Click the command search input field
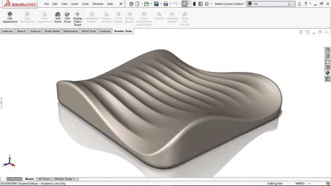Viewport: 331px width, 186px height. pyautogui.click(x=270, y=4)
